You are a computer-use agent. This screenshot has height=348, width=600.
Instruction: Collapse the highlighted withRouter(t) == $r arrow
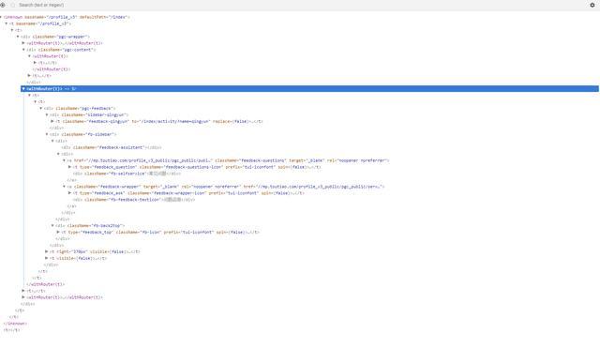click(23, 88)
